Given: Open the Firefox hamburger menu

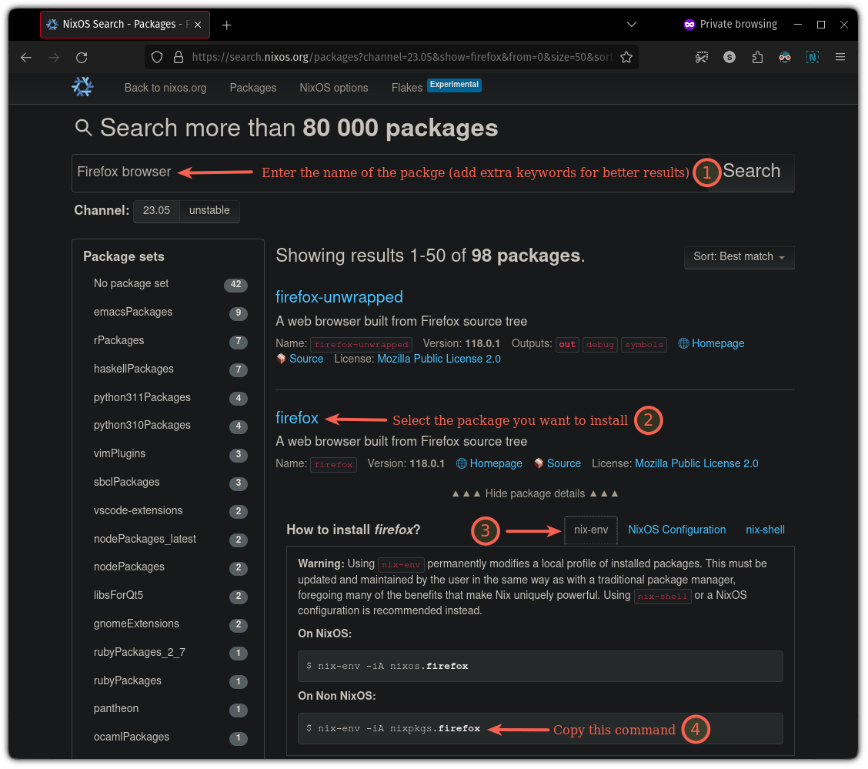Looking at the screenshot, I should 840,57.
